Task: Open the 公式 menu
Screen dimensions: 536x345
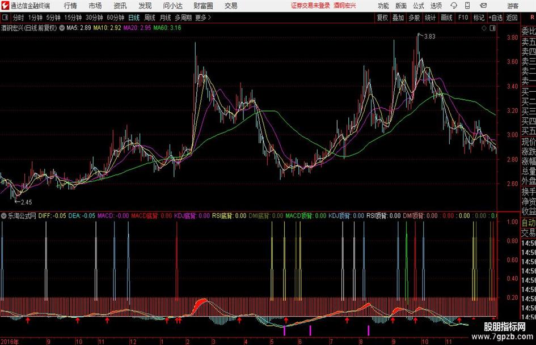Action: click(x=418, y=6)
